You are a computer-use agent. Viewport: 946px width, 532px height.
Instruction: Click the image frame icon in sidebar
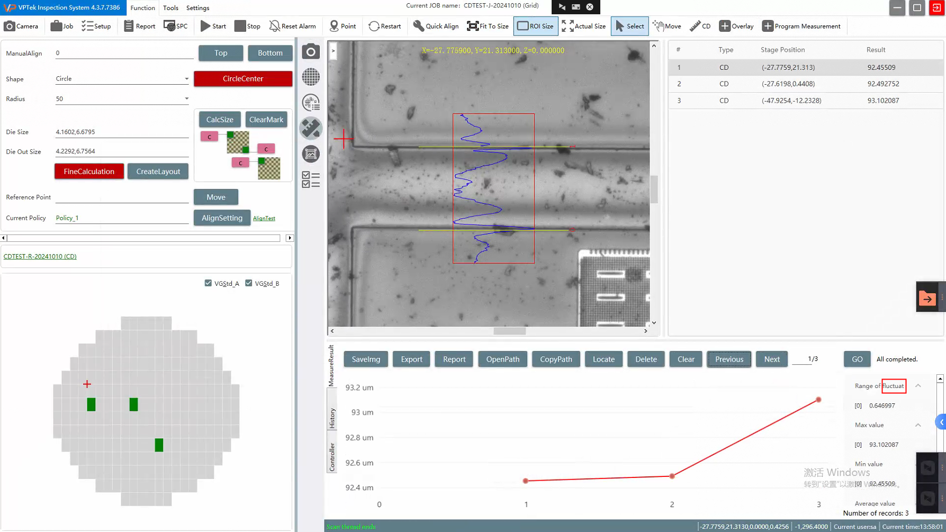pyautogui.click(x=311, y=154)
